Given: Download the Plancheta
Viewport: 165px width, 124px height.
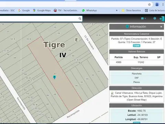Looking at the screenshot, I should pyautogui.click(x=136, y=74).
